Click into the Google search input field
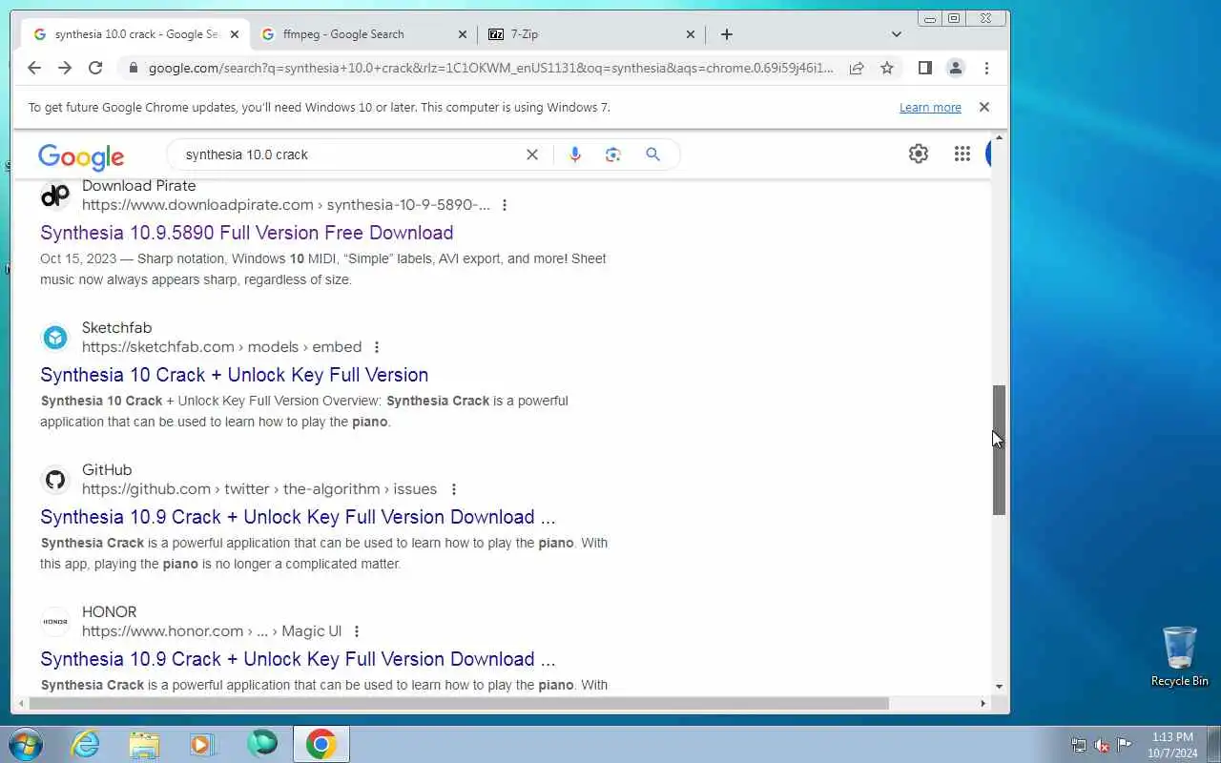The image size is (1221, 763). 348,155
